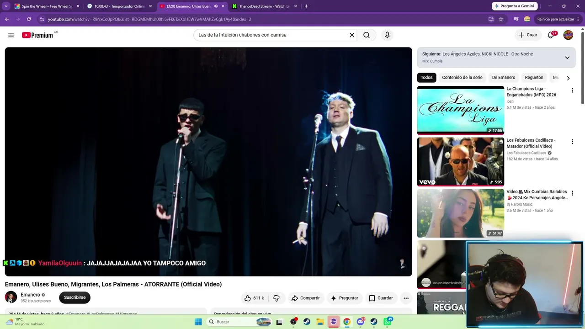Open options for Los Fabulosos Cadillacs video
The height and width of the screenshot is (329, 585).
point(572,142)
